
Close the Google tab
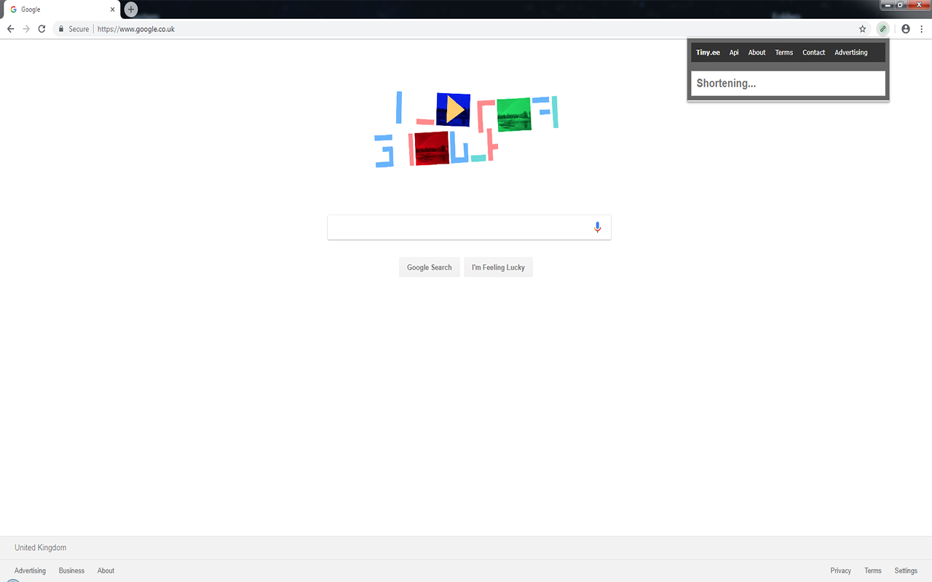[112, 9]
